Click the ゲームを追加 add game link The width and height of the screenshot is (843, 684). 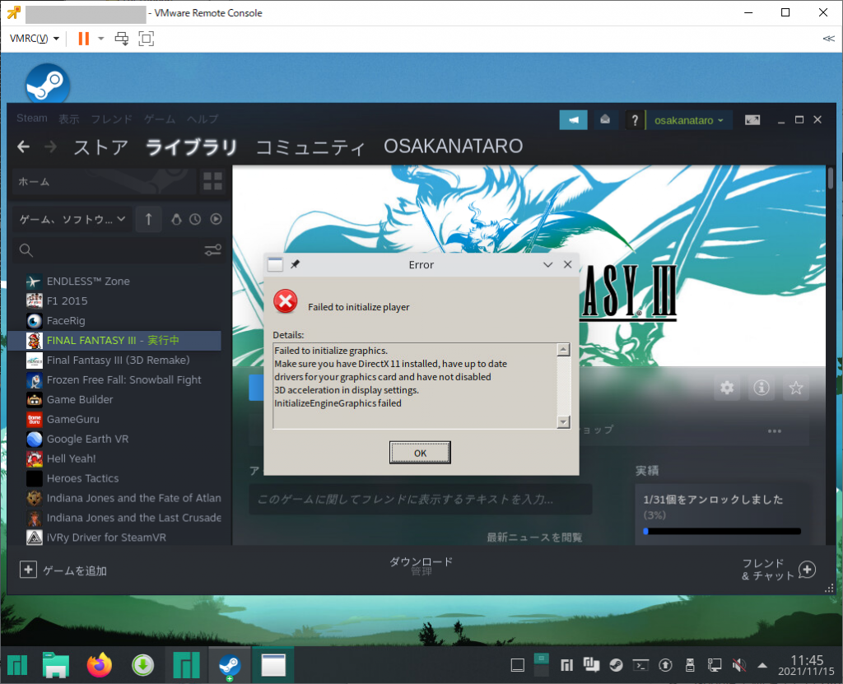[x=75, y=570]
